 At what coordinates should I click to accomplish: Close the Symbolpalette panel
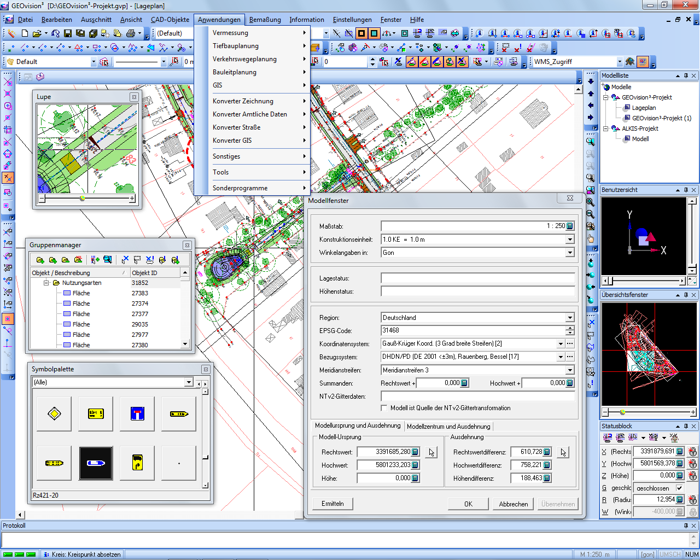(x=206, y=370)
